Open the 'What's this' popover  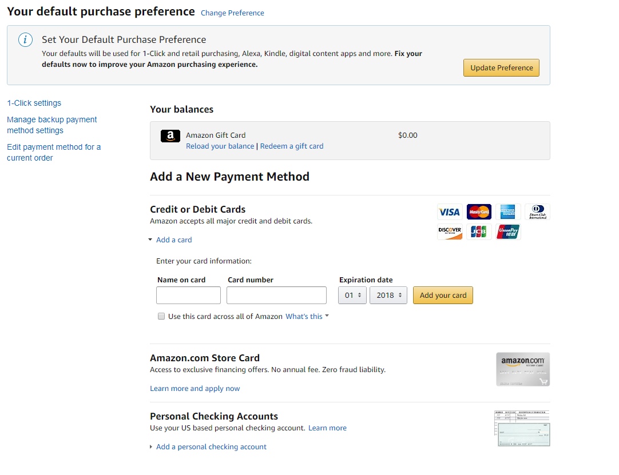click(x=307, y=317)
